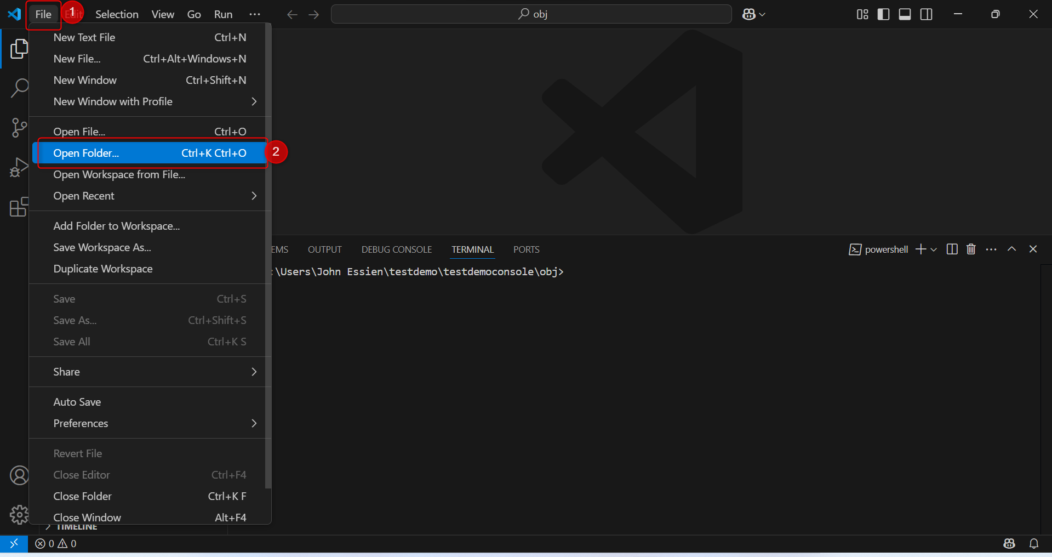The width and height of the screenshot is (1052, 557).
Task: Choose New Window menu entry
Action: [150, 80]
